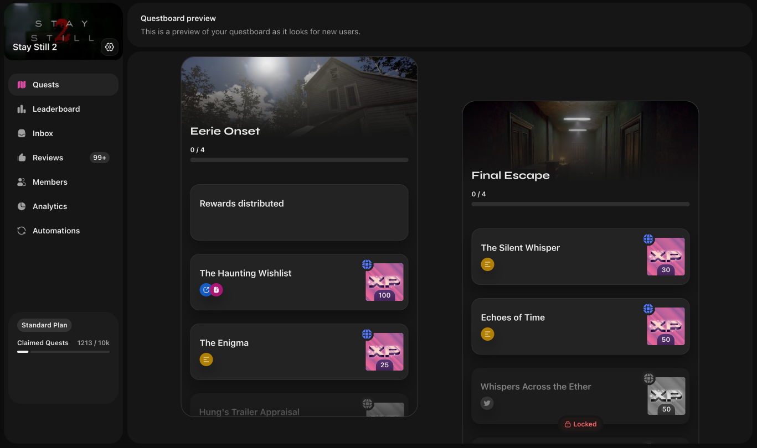Screen dimensions: 757x448
Task: Click the Claimed Quests progress bar
Action: point(63,352)
